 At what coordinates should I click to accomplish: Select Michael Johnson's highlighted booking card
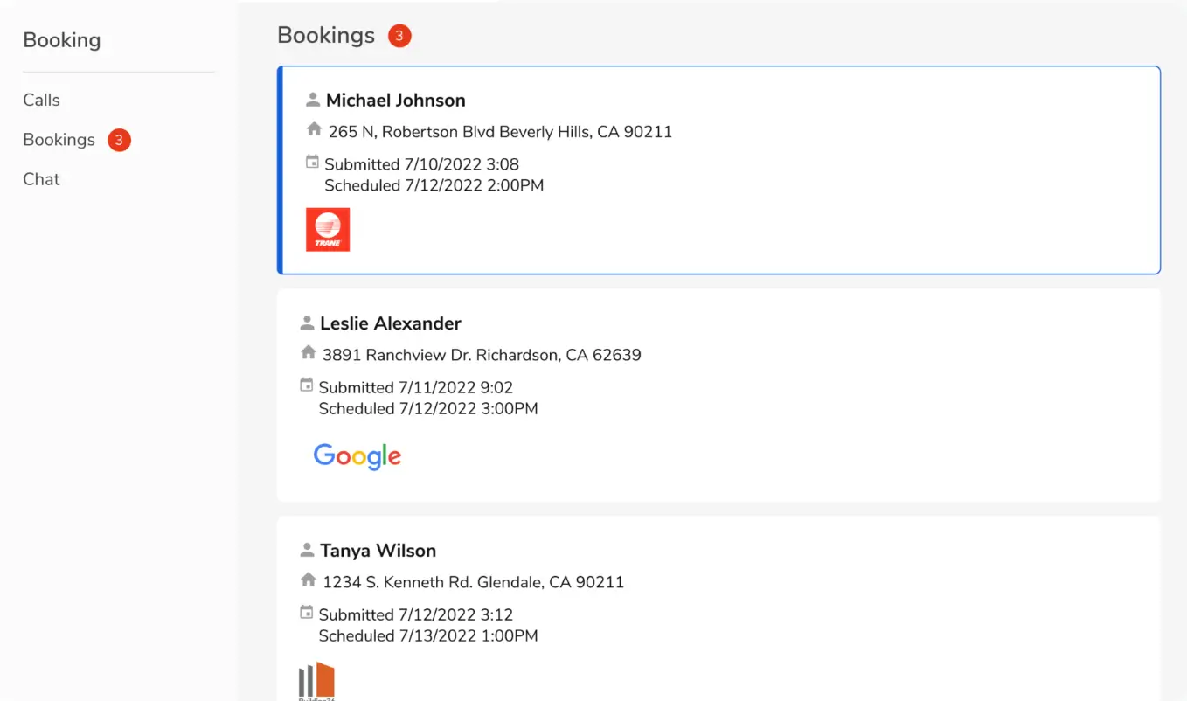(718, 170)
